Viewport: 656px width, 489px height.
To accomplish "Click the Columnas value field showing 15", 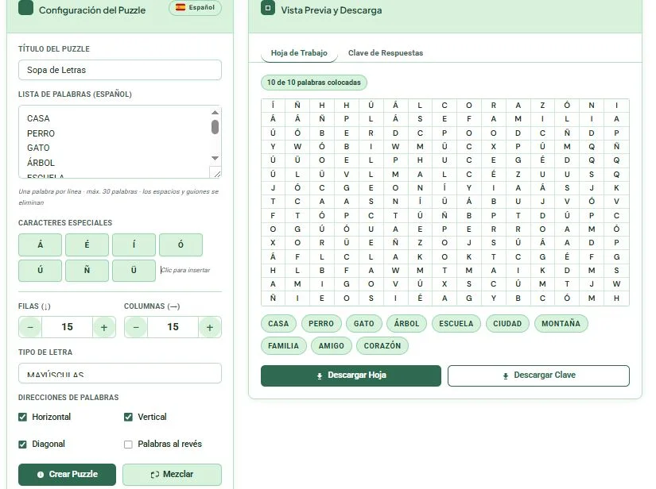I will click(x=173, y=327).
